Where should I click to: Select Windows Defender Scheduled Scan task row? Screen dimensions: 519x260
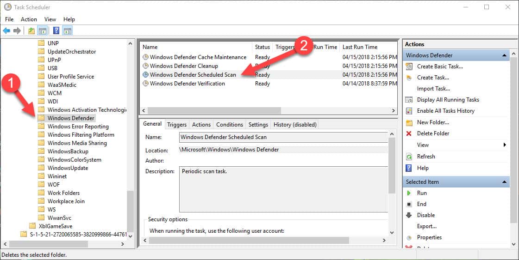pyautogui.click(x=269, y=75)
